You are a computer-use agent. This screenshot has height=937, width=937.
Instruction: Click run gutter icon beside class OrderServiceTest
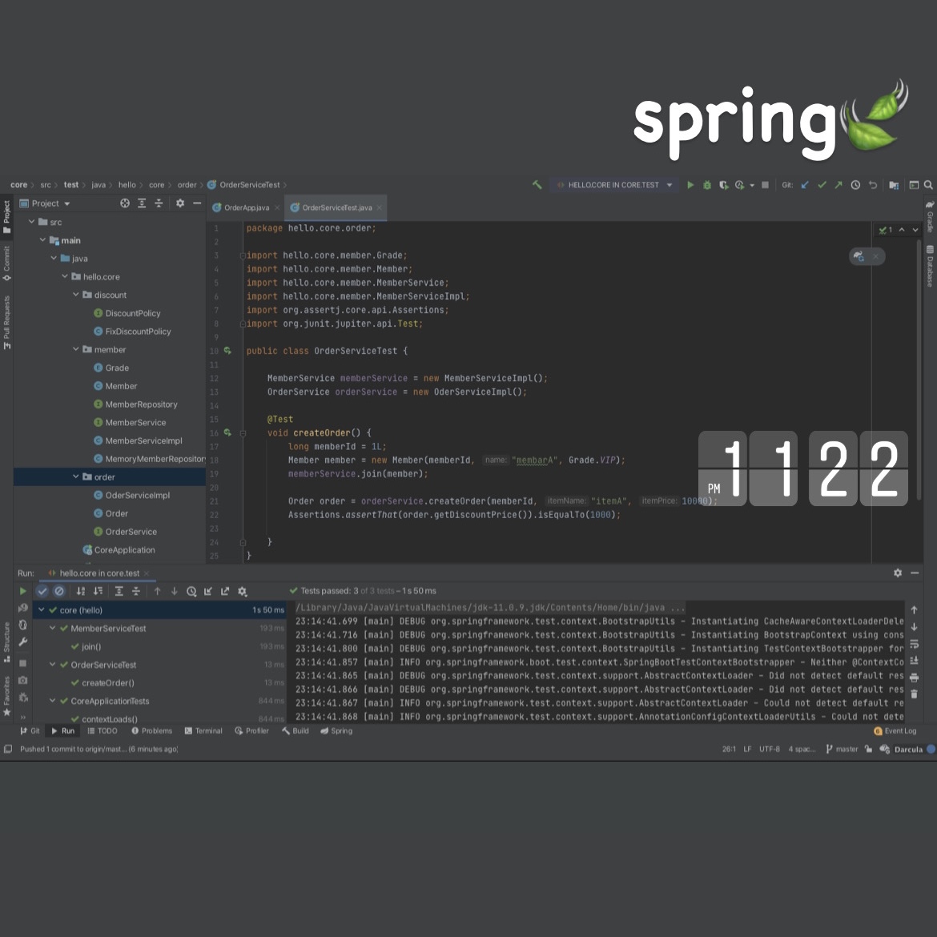point(227,351)
